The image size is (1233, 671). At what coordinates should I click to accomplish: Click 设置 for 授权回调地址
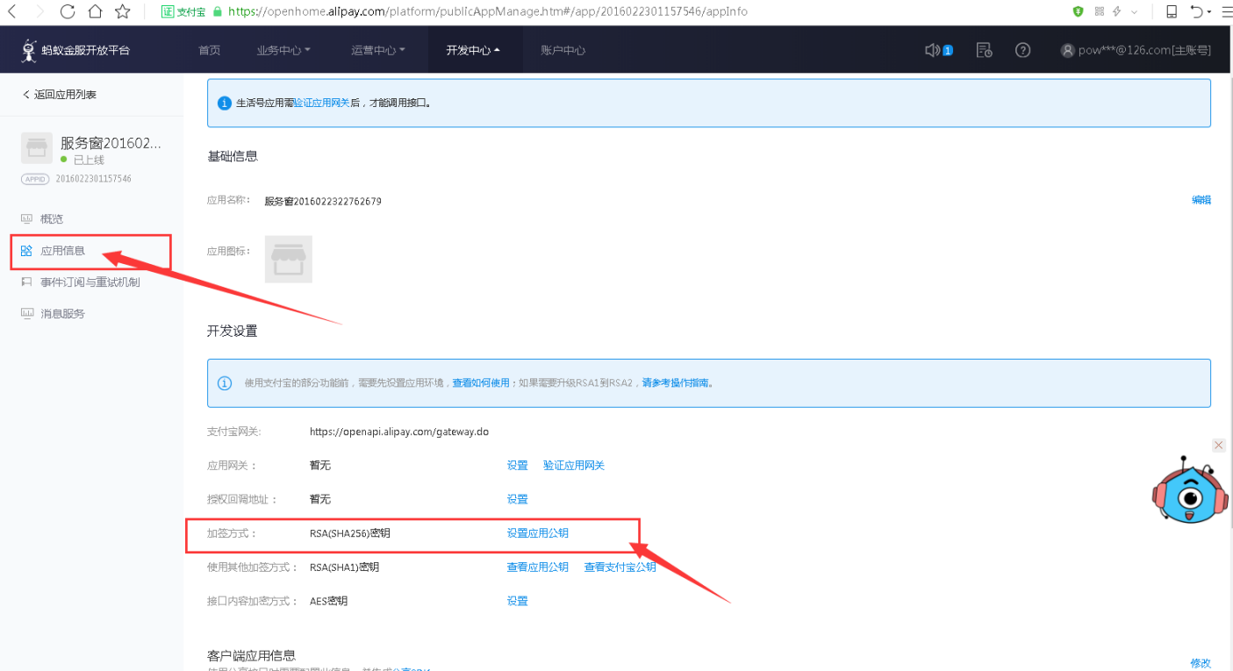(x=517, y=499)
